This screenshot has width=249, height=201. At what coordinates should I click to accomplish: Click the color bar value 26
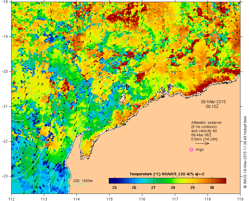click(x=134, y=188)
